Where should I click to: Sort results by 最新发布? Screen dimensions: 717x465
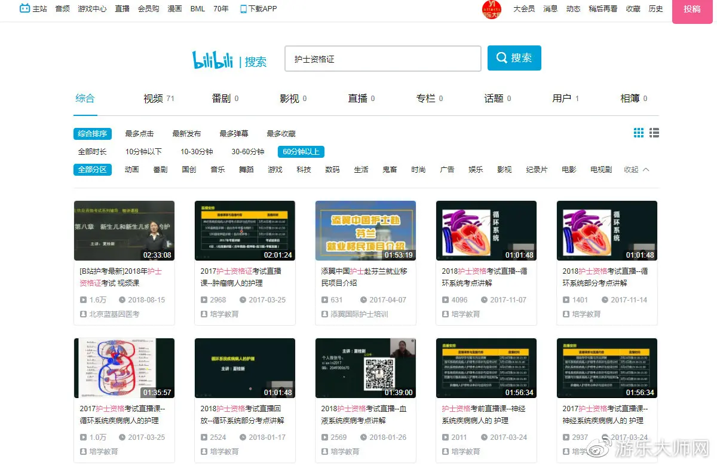pos(186,134)
